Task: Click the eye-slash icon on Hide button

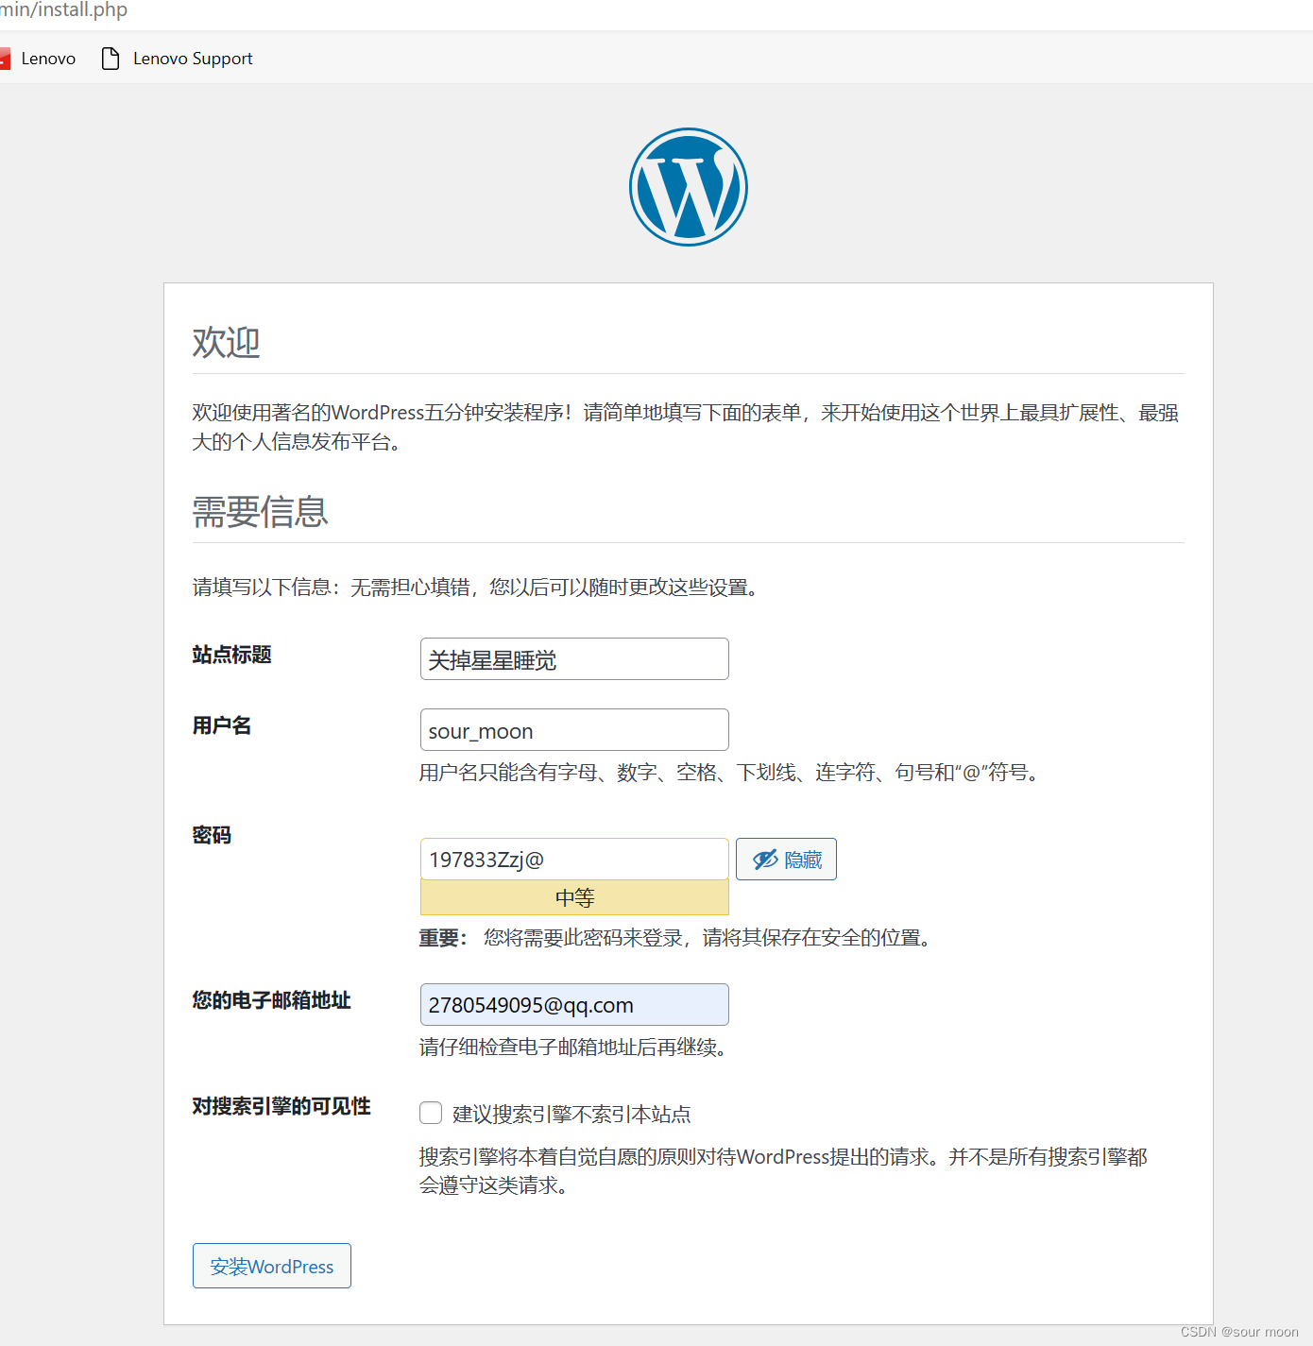Action: pos(765,860)
